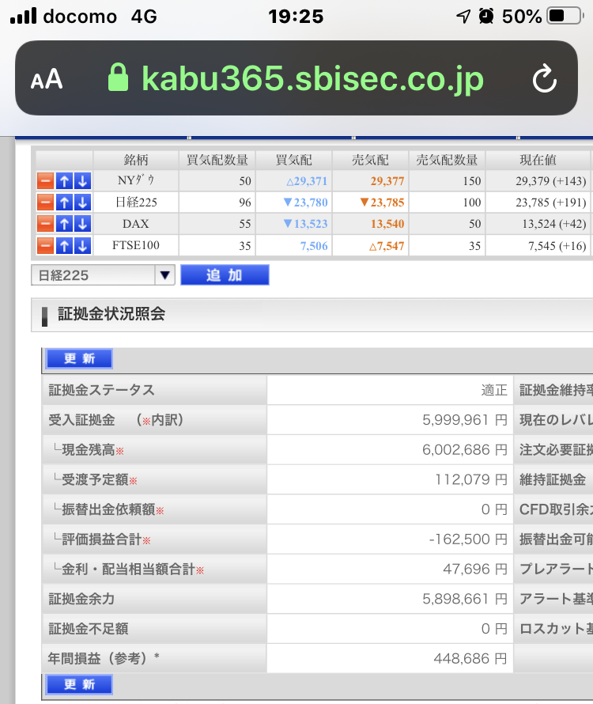This screenshot has height=704, width=593.
Task: Click the 現在値 column header
Action: [x=538, y=160]
